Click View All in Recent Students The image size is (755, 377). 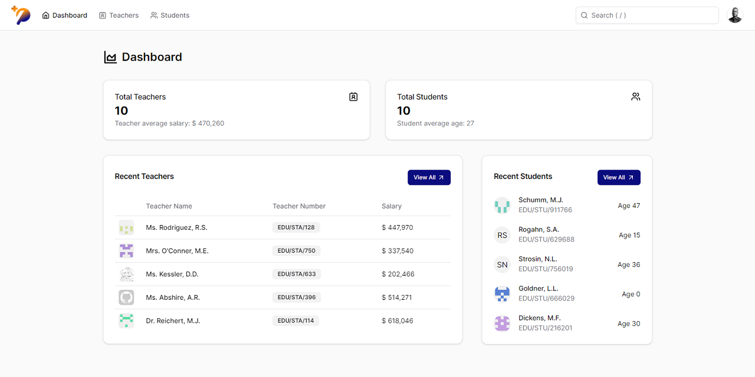[x=619, y=177]
